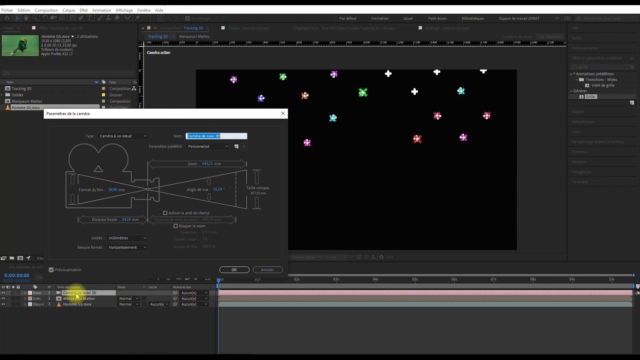Screen dimensions: 640x360
Task: Confirm camera settings with OK
Action: 234,270
